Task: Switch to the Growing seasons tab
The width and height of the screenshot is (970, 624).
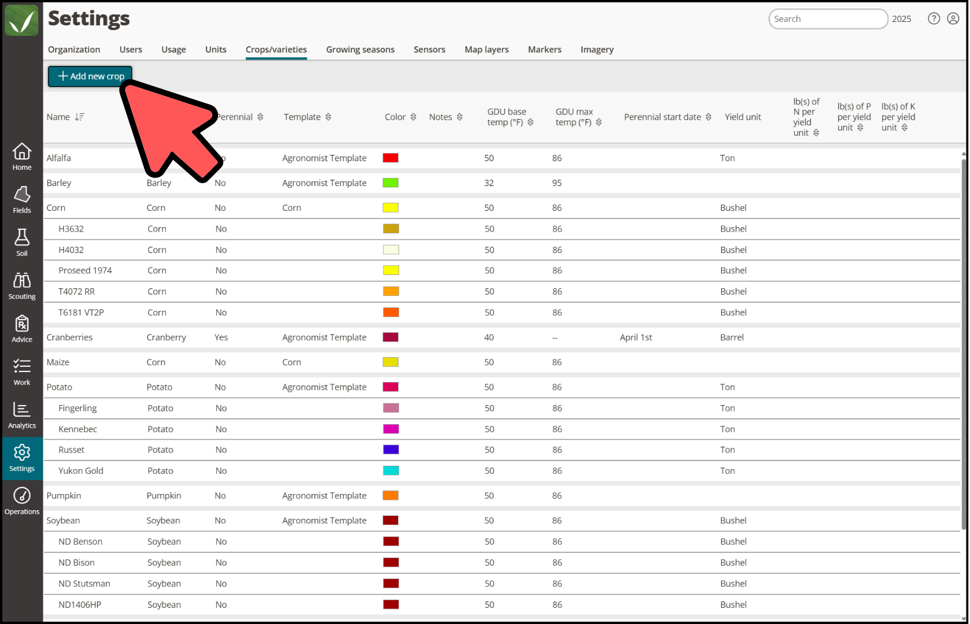Action: pyautogui.click(x=360, y=50)
